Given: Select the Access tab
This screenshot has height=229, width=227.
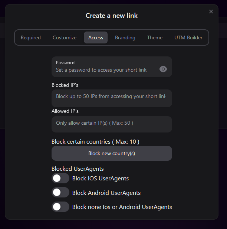Looking at the screenshot, I should point(96,37).
